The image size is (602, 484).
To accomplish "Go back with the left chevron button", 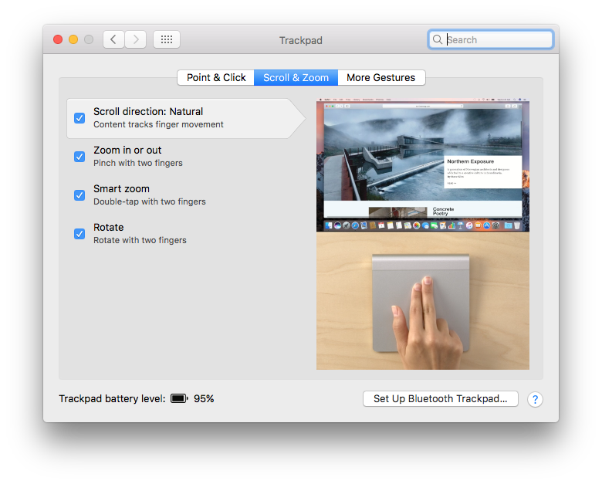I will [x=113, y=39].
